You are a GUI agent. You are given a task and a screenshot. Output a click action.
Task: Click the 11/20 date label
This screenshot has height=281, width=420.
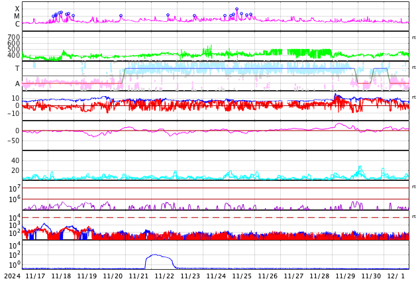[x=113, y=276]
